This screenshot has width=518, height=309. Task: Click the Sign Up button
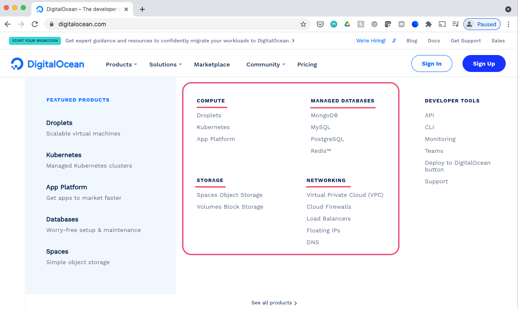[x=484, y=63]
